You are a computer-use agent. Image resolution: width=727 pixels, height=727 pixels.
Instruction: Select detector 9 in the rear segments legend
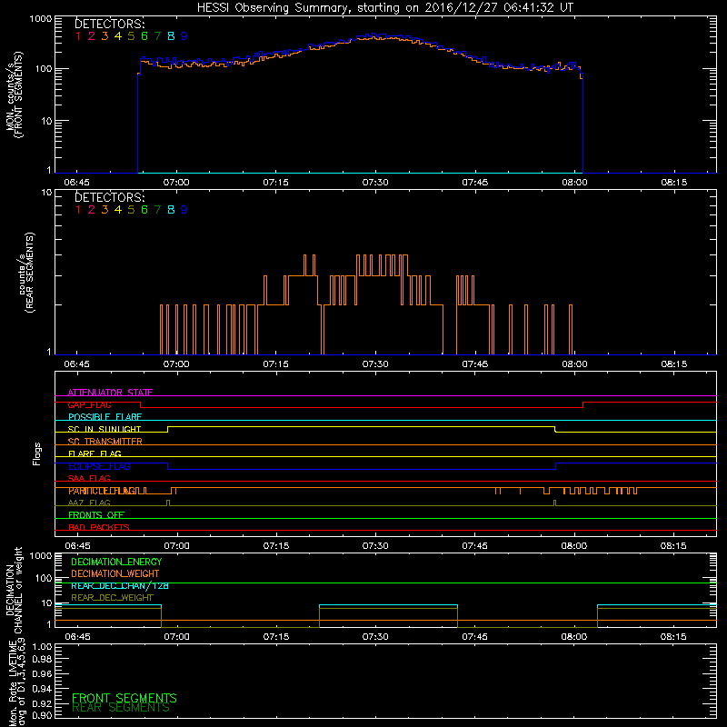pos(184,210)
